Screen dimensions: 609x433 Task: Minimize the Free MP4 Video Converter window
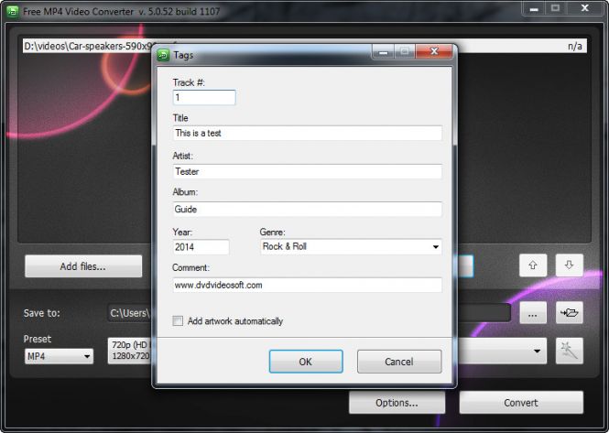(x=534, y=8)
